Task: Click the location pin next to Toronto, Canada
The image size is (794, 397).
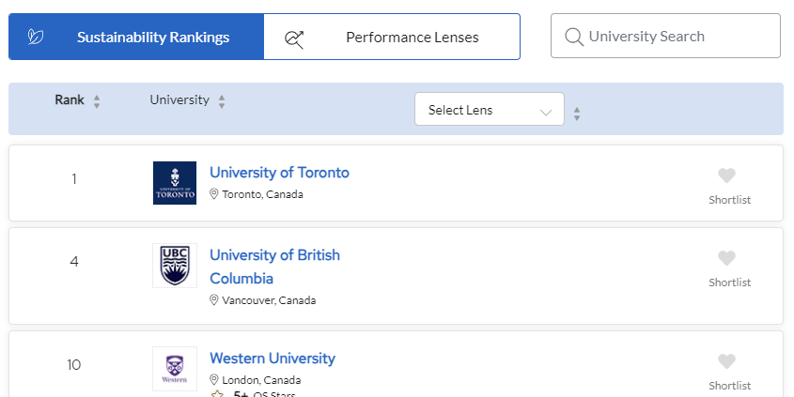Action: point(213,194)
